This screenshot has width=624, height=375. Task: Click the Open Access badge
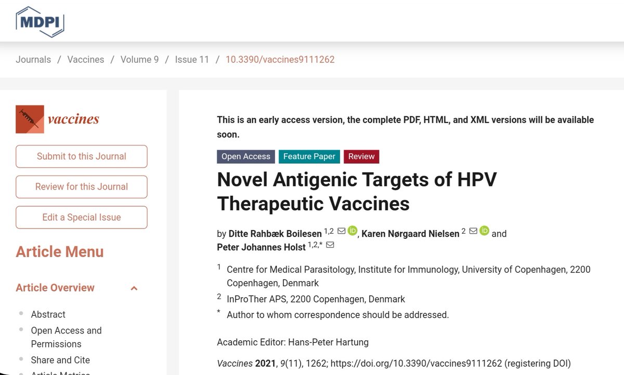pos(246,156)
